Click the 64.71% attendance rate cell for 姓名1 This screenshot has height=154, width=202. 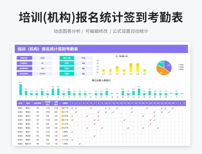tap(65, 108)
